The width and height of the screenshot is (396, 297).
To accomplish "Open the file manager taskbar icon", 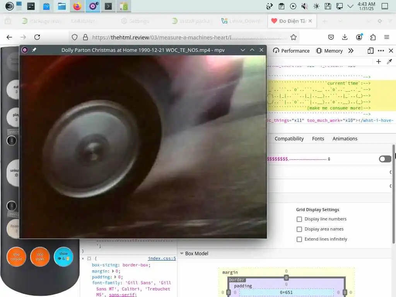I will [61, 6].
